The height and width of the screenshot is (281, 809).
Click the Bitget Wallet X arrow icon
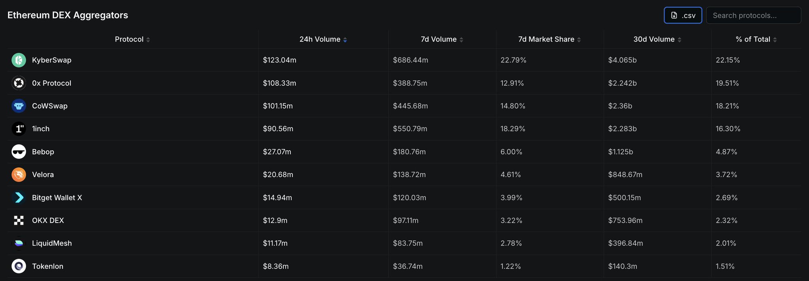[19, 197]
